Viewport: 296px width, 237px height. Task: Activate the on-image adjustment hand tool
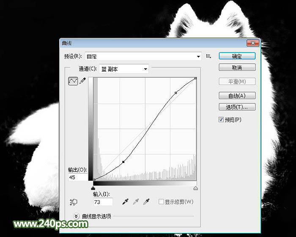click(74, 202)
